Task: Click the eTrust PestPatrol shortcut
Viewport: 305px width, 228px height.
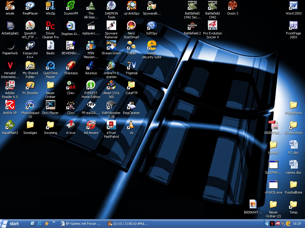Action: tap(111, 129)
